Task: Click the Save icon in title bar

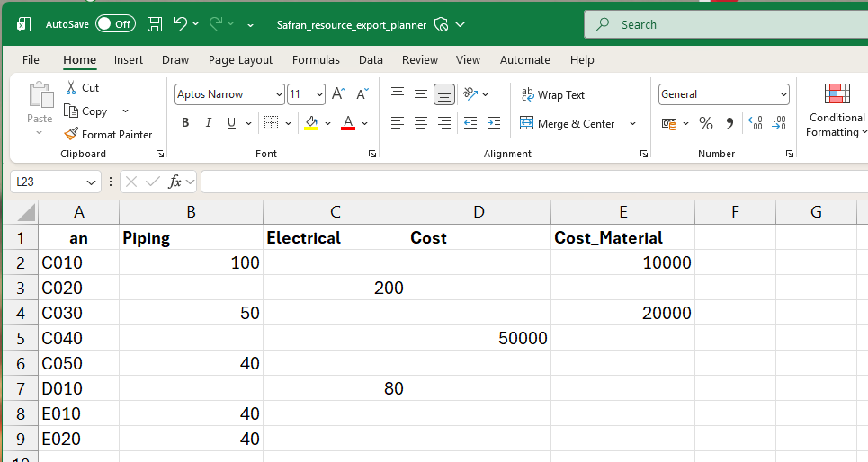Action: [155, 24]
